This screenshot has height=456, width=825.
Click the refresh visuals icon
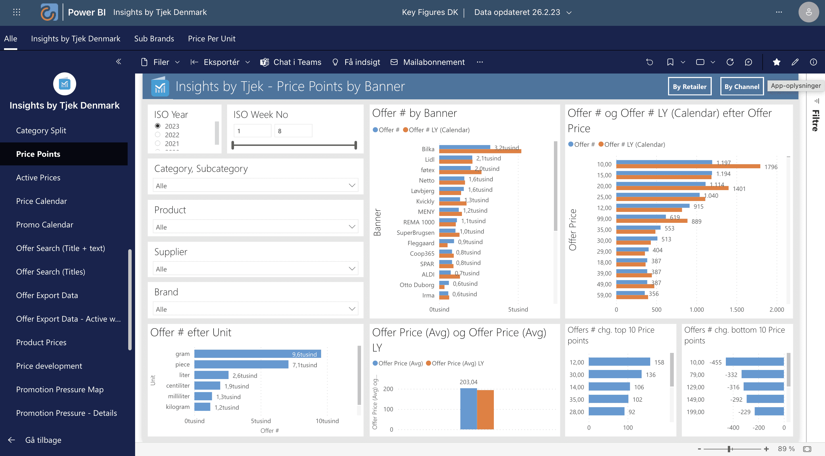[730, 62]
